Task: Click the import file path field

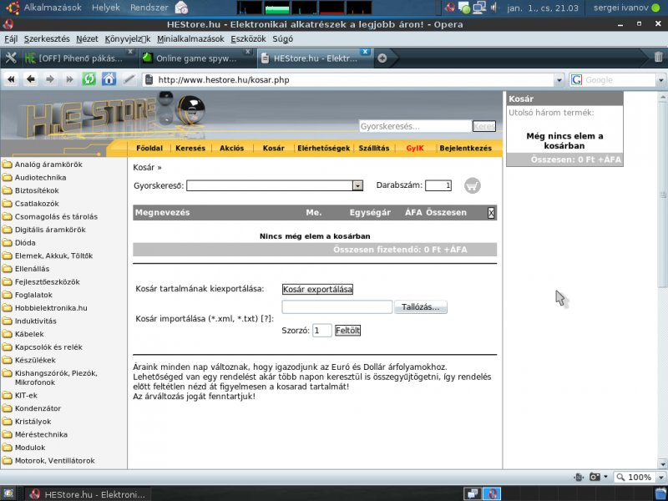Action: pos(337,307)
